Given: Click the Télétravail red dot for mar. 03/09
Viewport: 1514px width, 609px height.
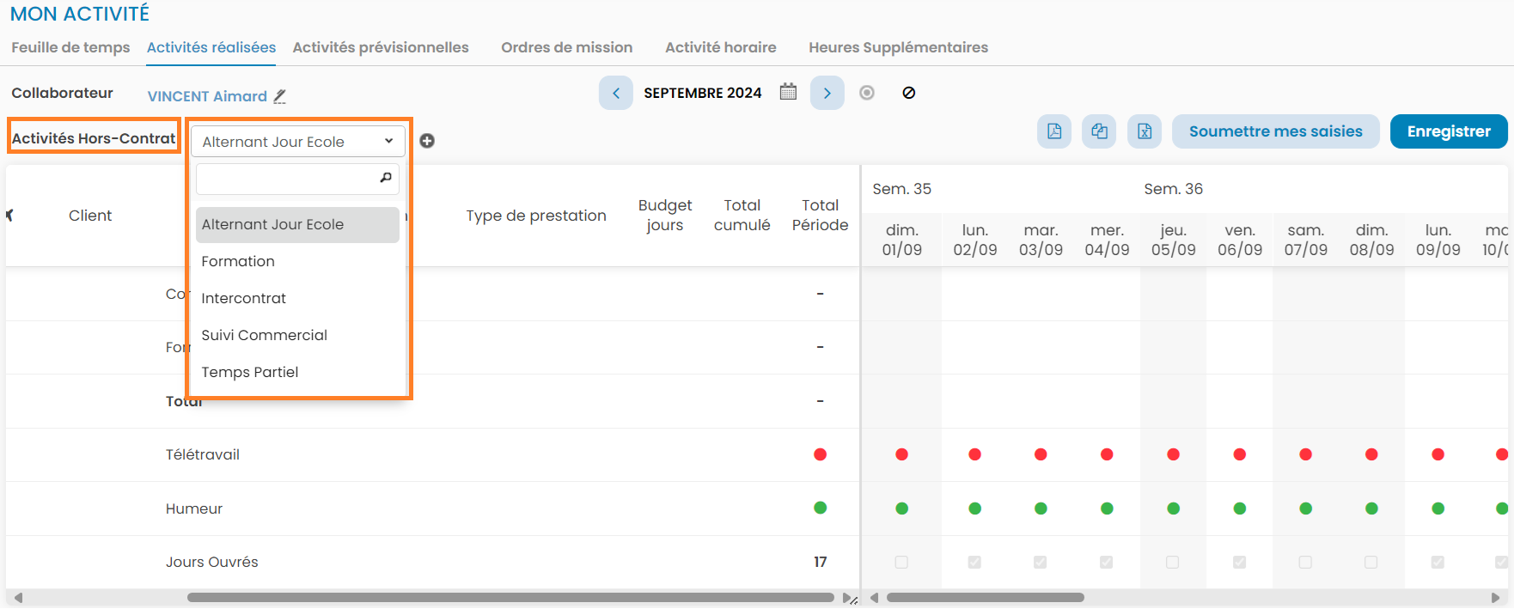Looking at the screenshot, I should pos(1041,454).
